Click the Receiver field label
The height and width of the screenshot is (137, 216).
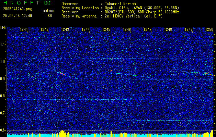(70, 12)
